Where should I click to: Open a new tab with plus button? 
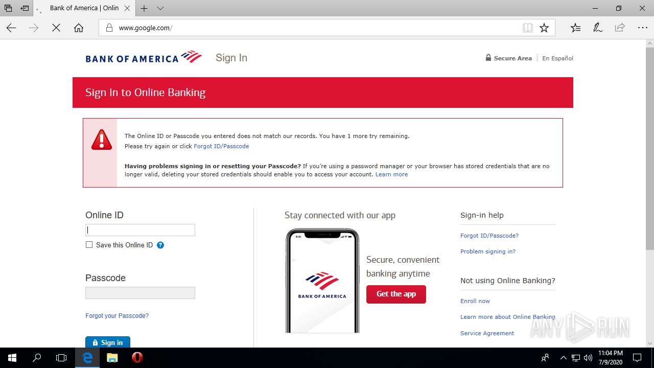(x=144, y=8)
